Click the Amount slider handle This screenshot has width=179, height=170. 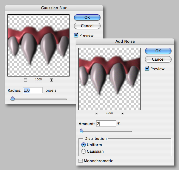tap(81, 131)
